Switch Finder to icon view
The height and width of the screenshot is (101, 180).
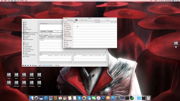click(x=74, y=20)
